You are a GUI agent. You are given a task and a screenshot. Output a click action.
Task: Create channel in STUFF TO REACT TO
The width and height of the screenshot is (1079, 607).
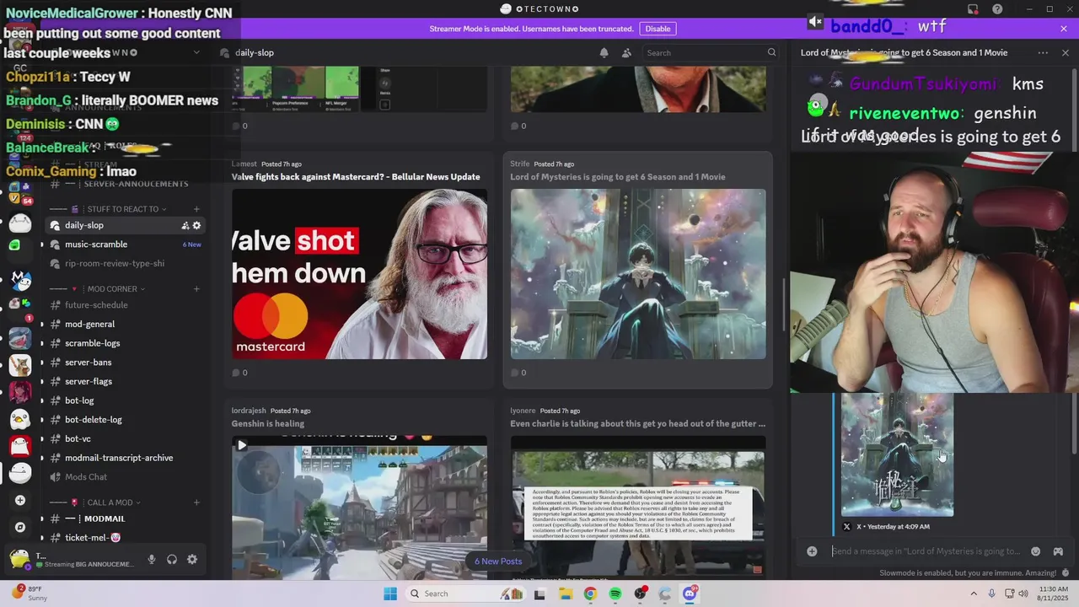[x=196, y=209]
